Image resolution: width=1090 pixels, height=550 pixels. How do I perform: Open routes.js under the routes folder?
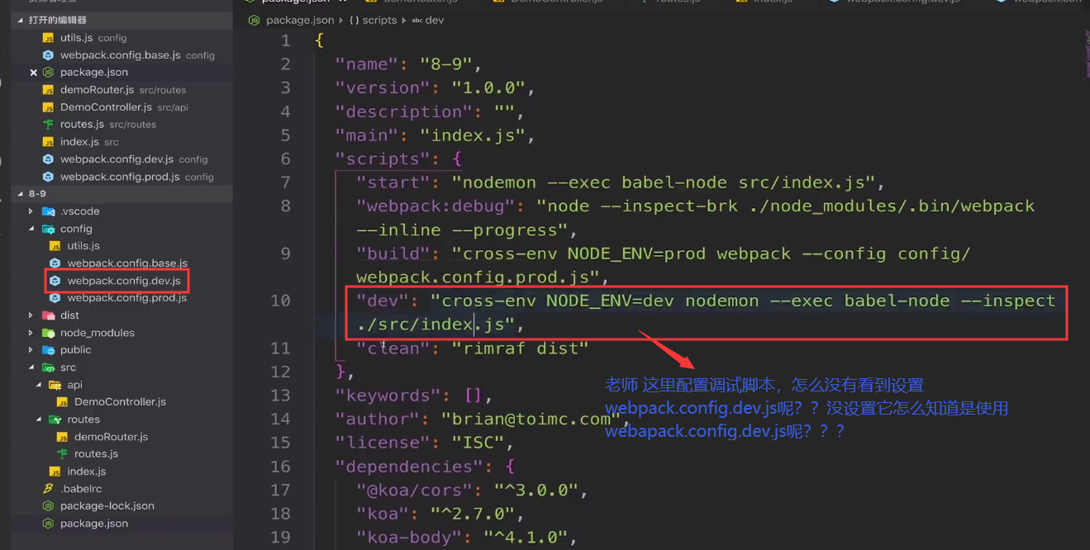(x=96, y=454)
